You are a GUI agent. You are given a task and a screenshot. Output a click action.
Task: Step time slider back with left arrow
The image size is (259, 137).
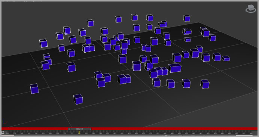pyautogui.click(x=69, y=129)
